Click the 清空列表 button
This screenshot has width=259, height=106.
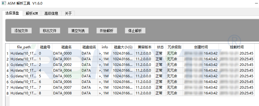[x=78, y=30]
